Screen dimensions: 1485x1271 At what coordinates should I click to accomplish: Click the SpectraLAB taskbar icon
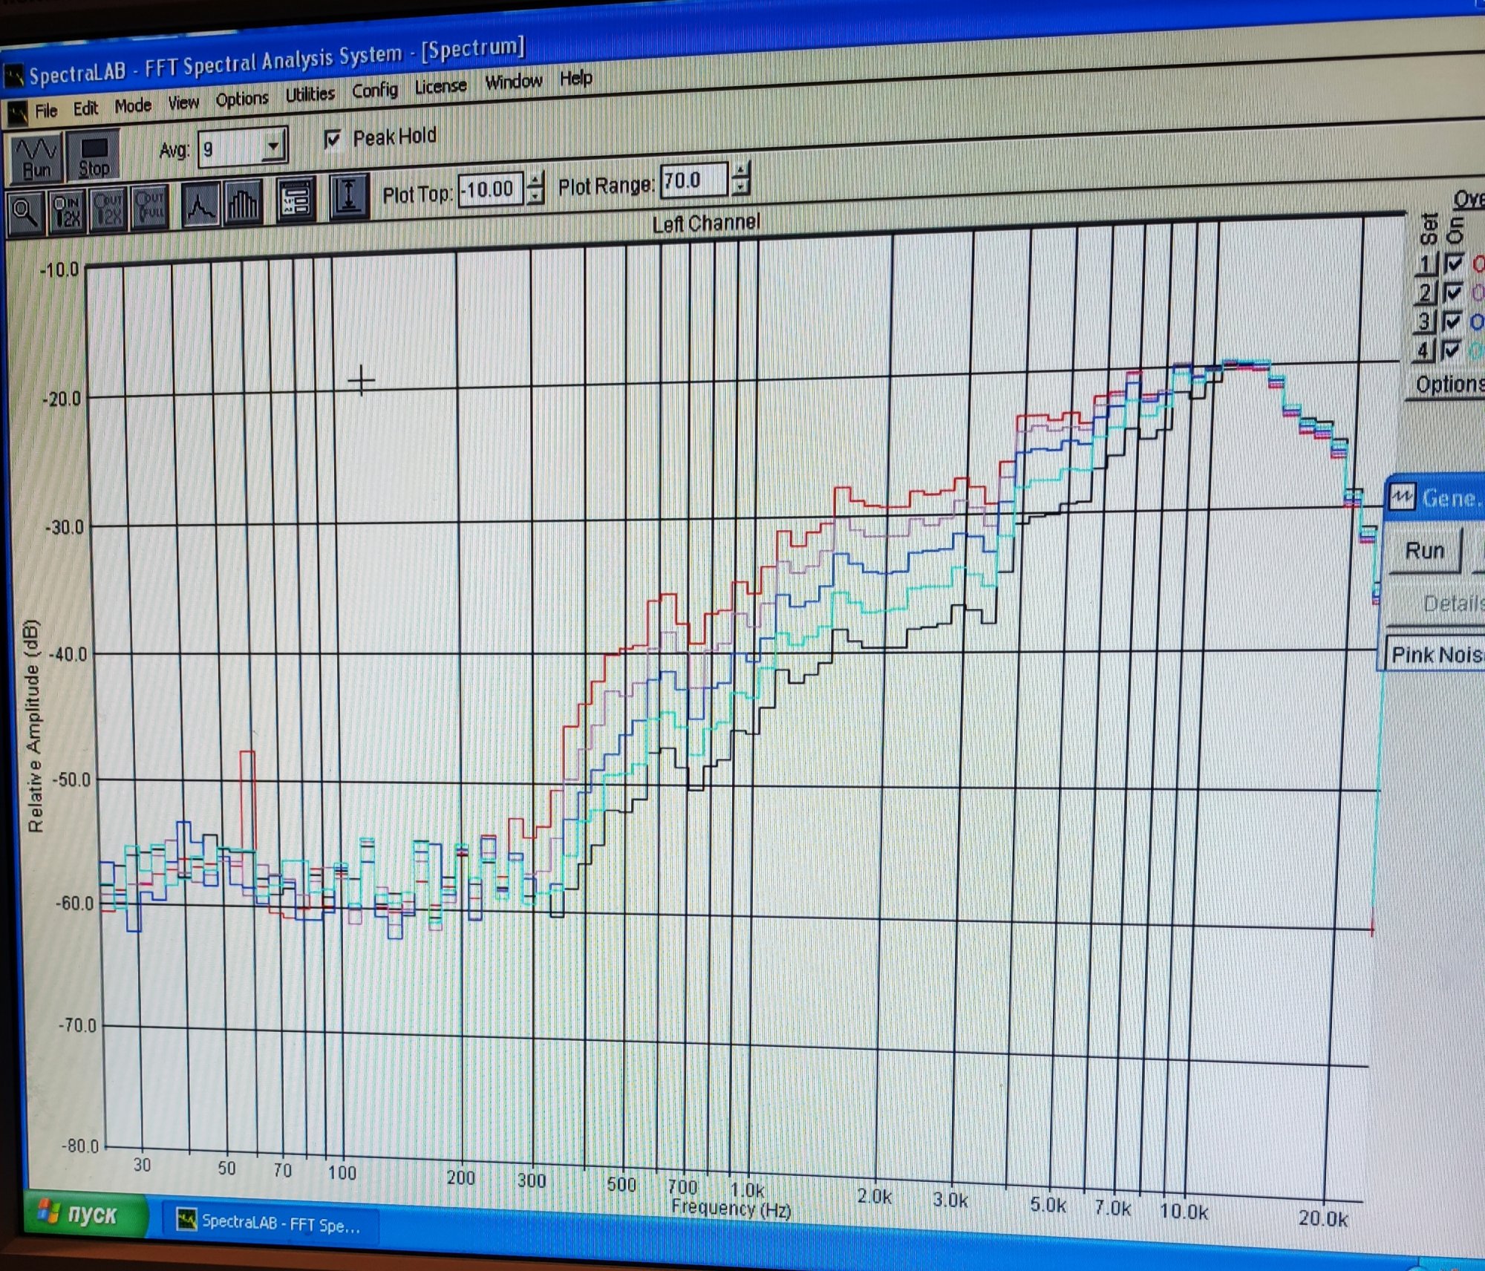(186, 1220)
